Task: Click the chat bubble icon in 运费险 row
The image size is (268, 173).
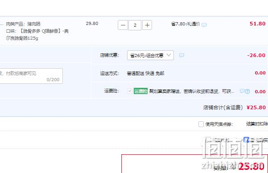Action: click(x=242, y=91)
